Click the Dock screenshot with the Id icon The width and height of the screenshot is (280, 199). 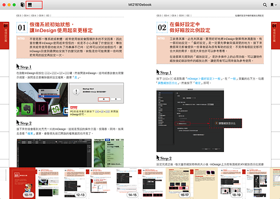(x=42, y=100)
